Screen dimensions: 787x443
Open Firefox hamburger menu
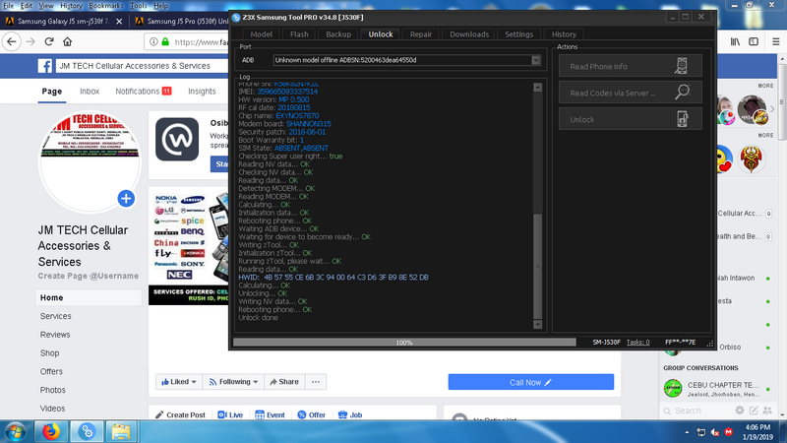[775, 41]
